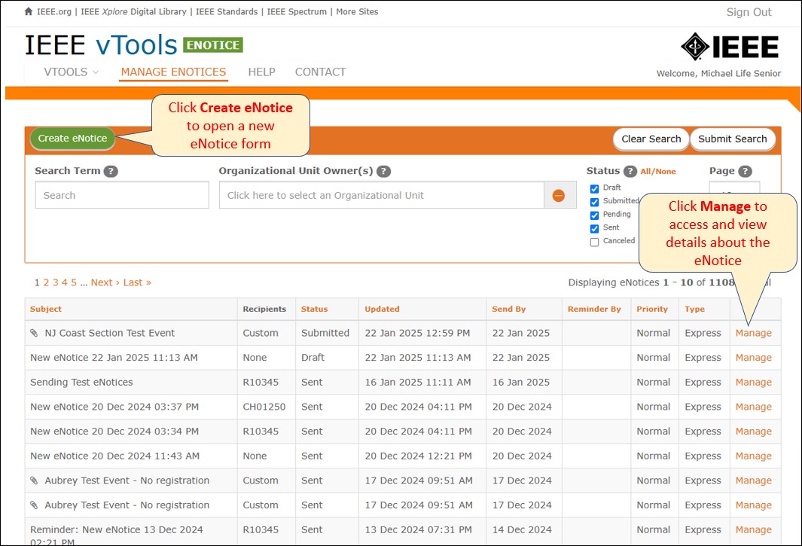Click the green ENOTICE badge
The width and height of the screenshot is (802, 546).
pos(213,45)
